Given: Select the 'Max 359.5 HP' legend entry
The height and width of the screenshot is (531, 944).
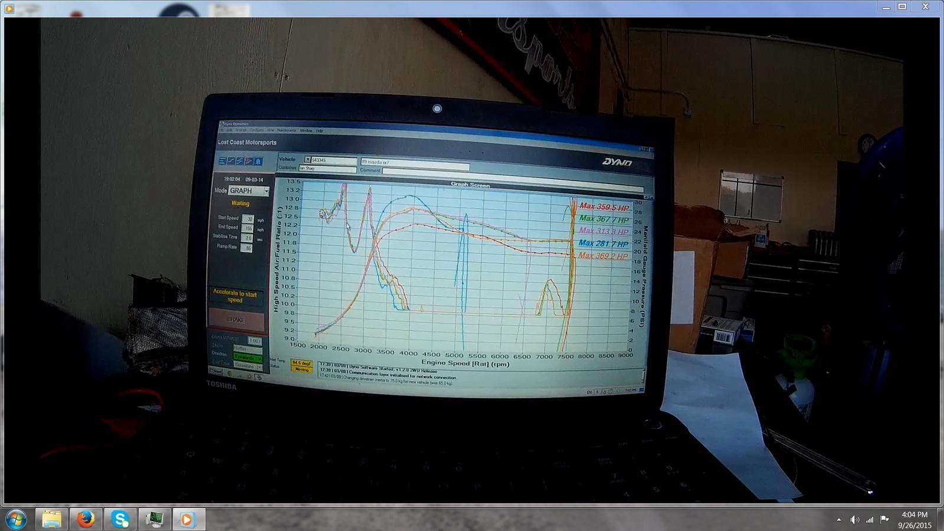Looking at the screenshot, I should (x=604, y=207).
